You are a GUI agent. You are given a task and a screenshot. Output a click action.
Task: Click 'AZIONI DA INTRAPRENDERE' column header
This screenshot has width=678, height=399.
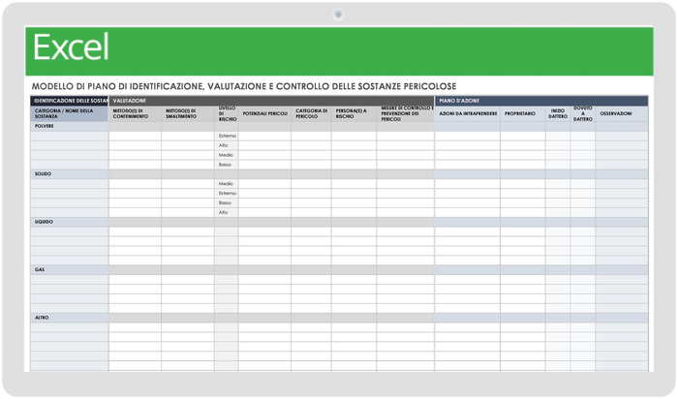468,113
